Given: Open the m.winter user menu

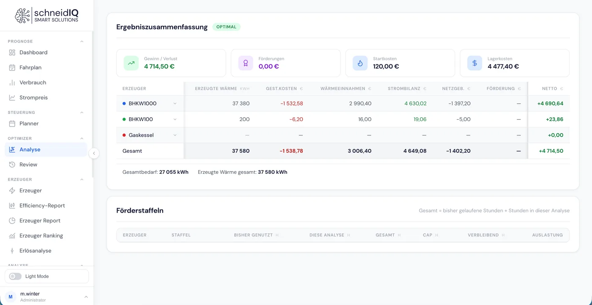Looking at the screenshot, I should point(47,297).
